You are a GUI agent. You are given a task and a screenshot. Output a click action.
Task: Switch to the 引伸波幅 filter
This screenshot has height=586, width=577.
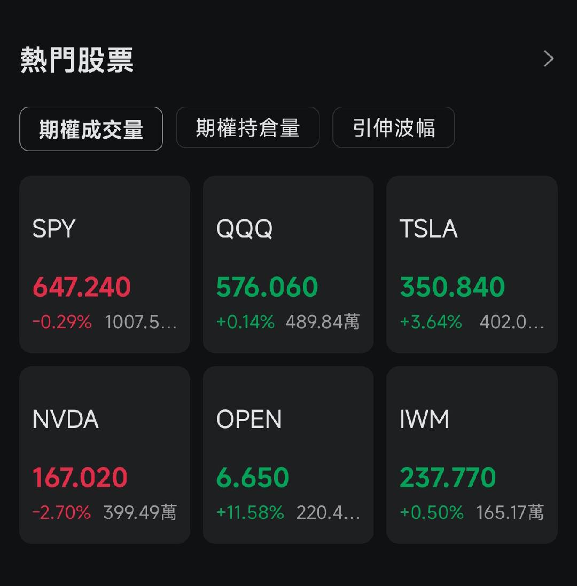click(393, 128)
